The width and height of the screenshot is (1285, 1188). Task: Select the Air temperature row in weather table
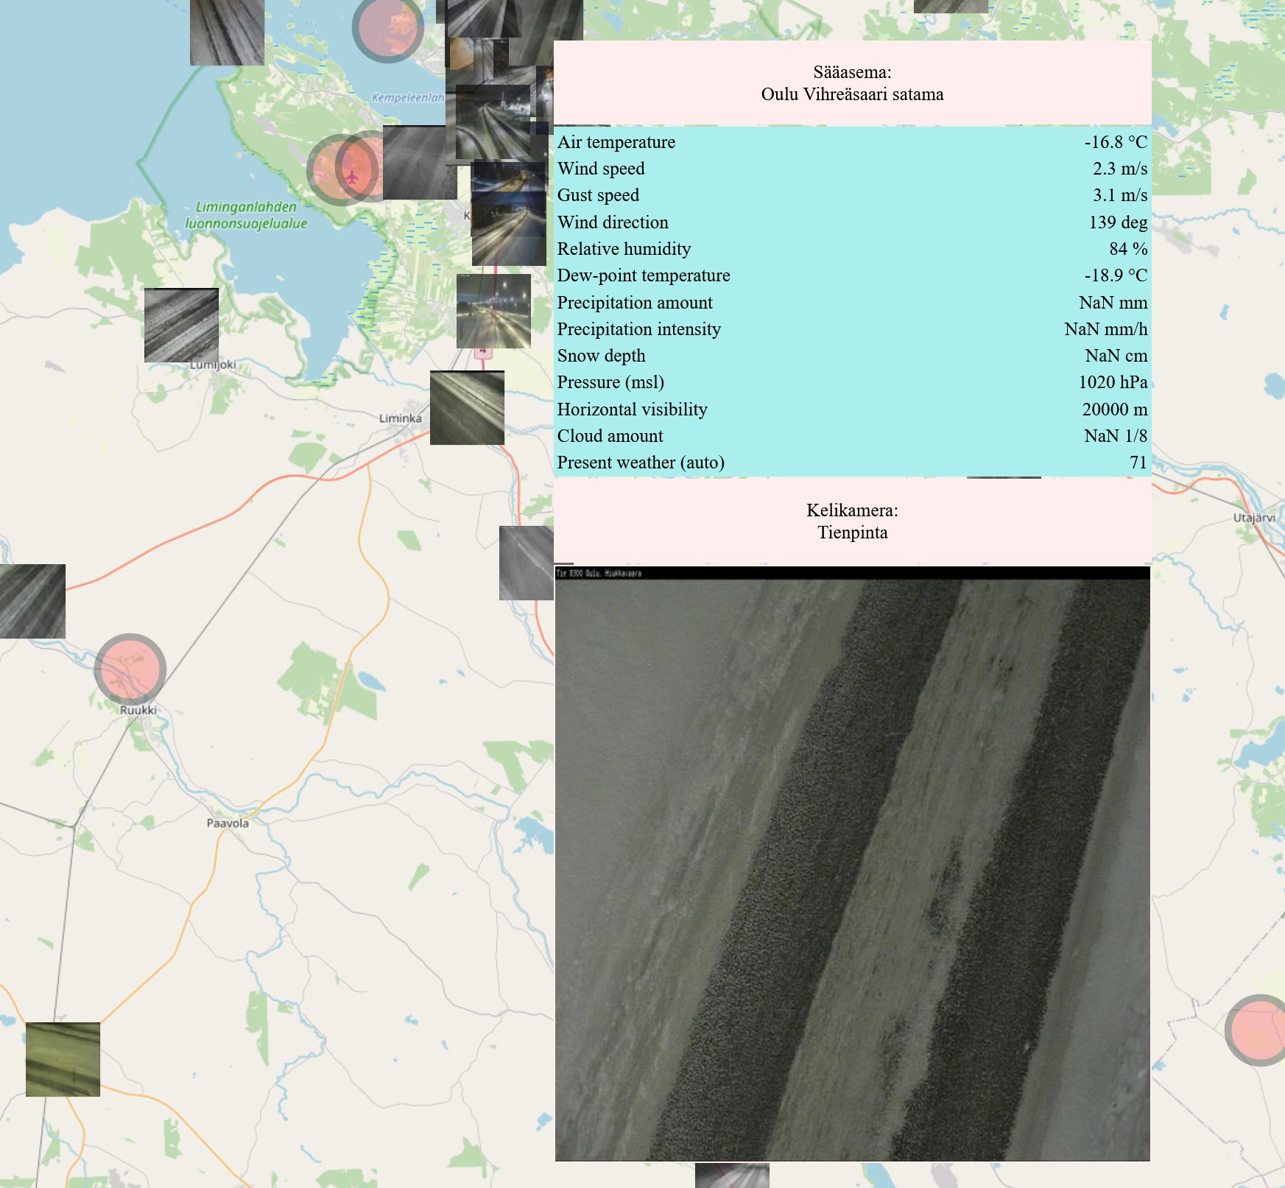852,142
